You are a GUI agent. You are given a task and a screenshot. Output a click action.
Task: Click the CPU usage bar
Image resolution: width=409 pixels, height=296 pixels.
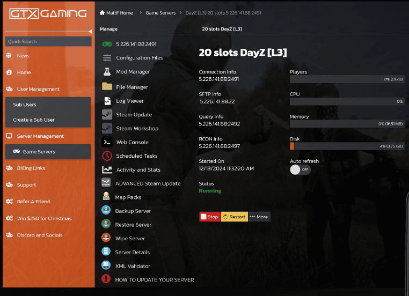point(347,101)
